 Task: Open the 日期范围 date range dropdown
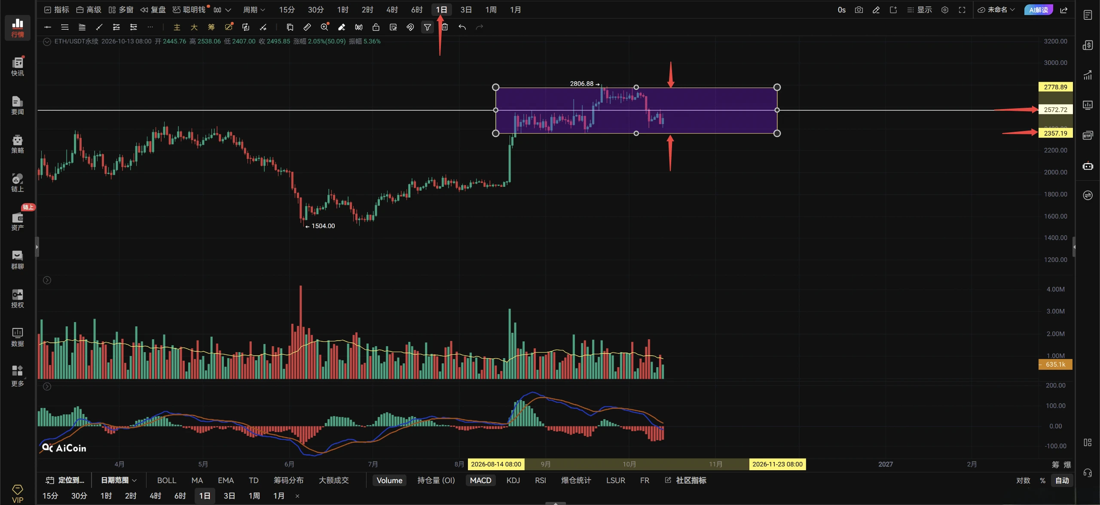tap(119, 480)
